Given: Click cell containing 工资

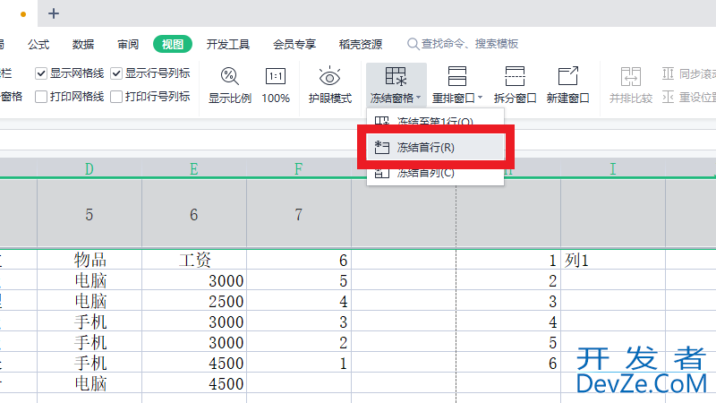Looking at the screenshot, I should click(194, 260).
